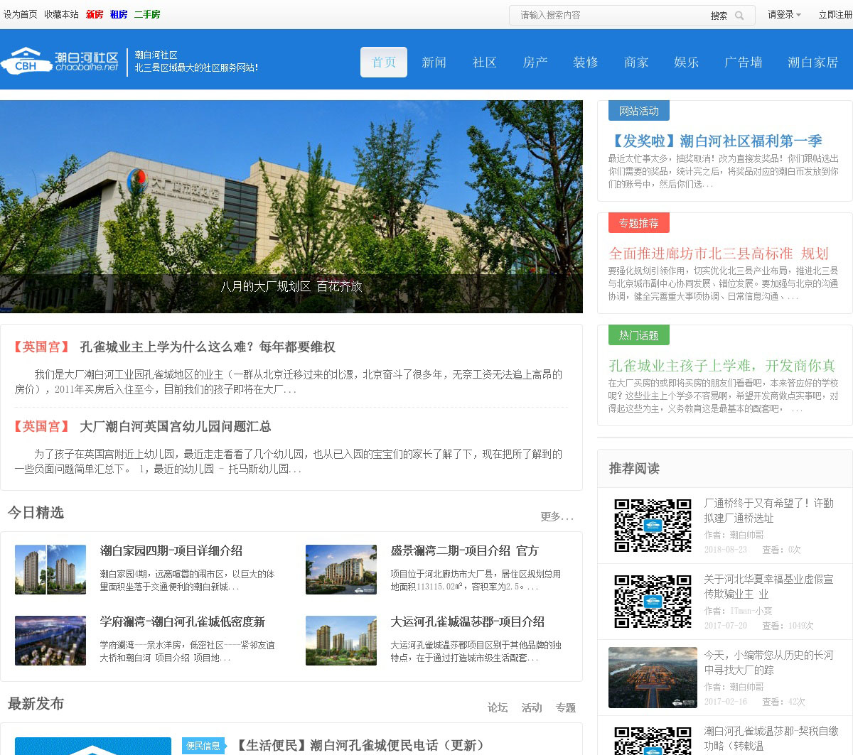Click the 更多... link beside 今日精选
Viewport: 853px width, 755px height.
click(557, 516)
